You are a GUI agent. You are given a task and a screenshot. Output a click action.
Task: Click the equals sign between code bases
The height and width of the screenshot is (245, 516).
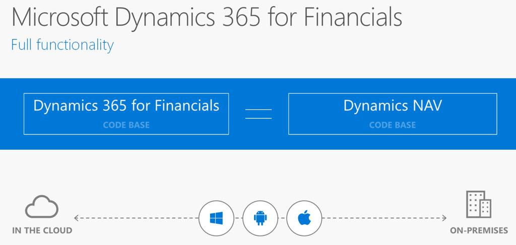(259, 113)
